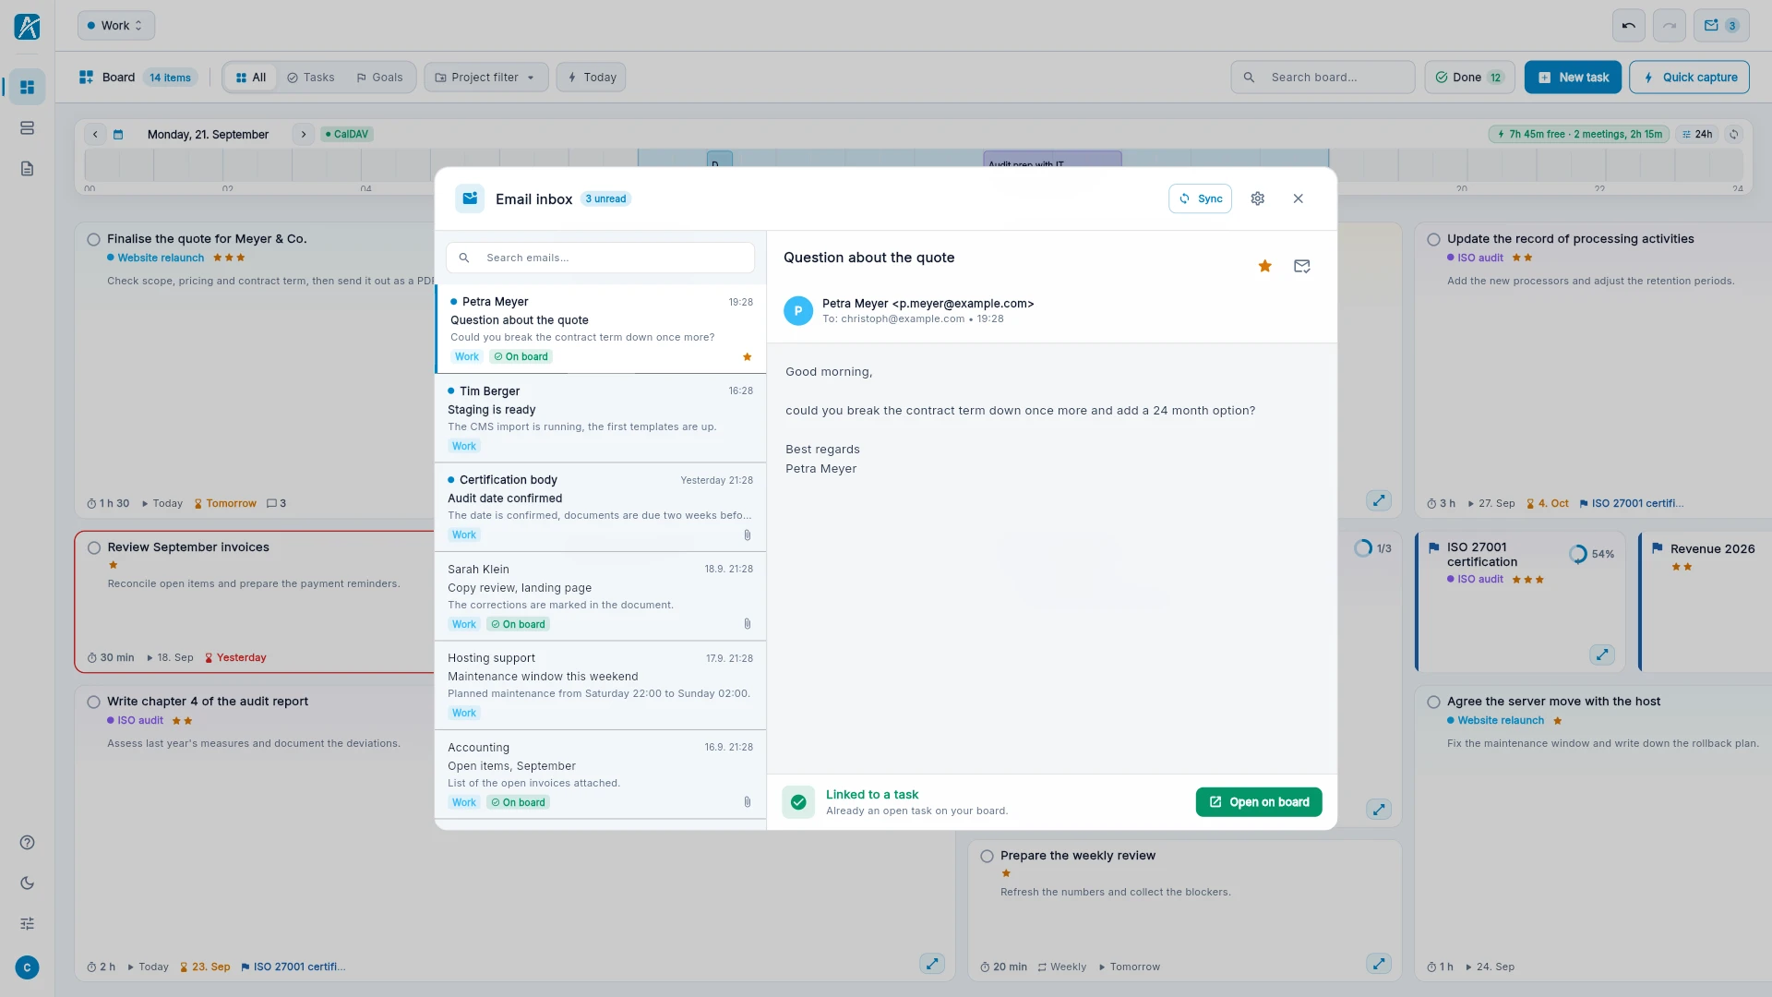This screenshot has height=997, width=1772.
Task: Click the redo arrow in top bar
Action: point(1670,26)
